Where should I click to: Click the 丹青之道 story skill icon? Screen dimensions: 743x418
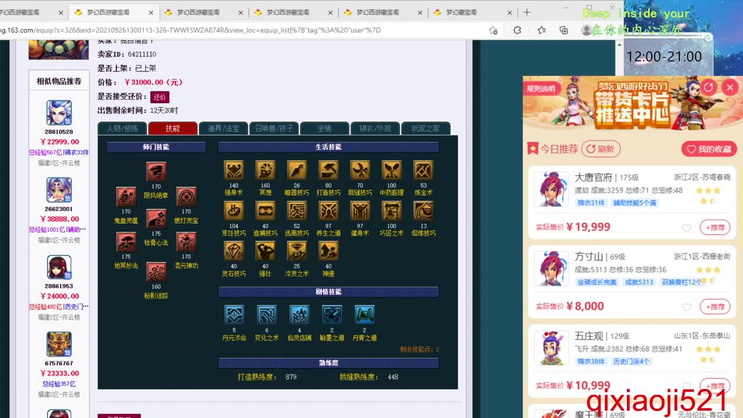click(x=365, y=315)
